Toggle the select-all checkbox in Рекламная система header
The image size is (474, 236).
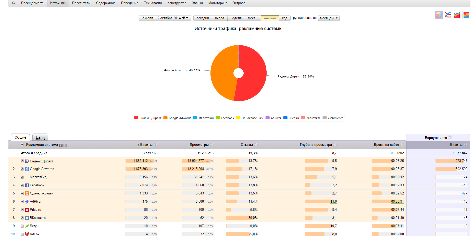click(x=22, y=145)
